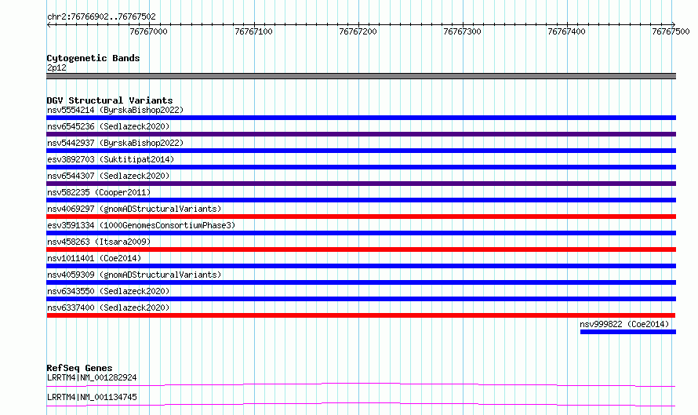Image resolution: width=698 pixels, height=415 pixels.
Task: Click the right arrow of the coordinate ruler
Action: click(x=673, y=24)
